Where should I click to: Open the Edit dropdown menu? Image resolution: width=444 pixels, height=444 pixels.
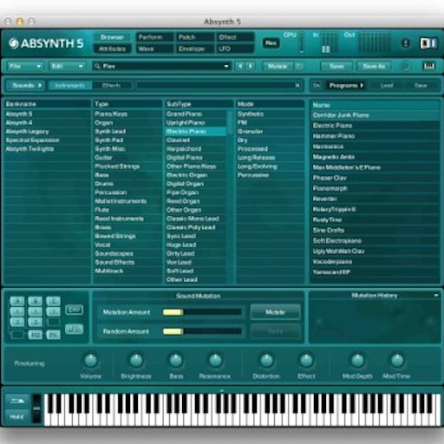click(67, 66)
